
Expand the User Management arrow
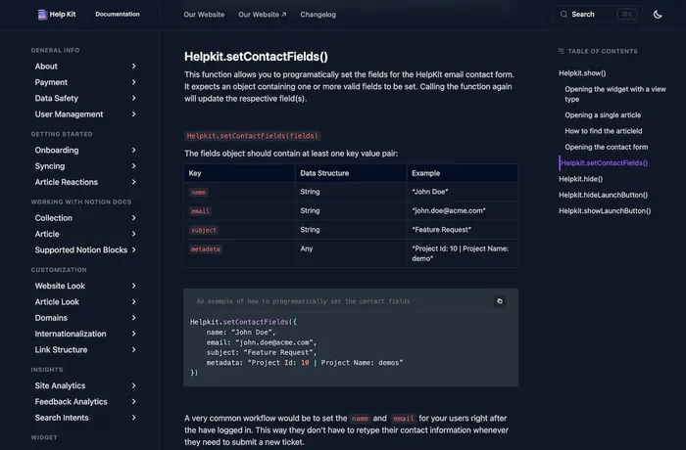pyautogui.click(x=134, y=114)
